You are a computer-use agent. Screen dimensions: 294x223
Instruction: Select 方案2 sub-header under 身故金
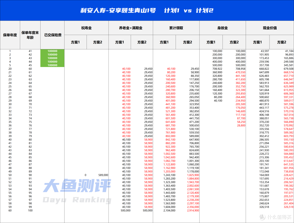pos(234,42)
